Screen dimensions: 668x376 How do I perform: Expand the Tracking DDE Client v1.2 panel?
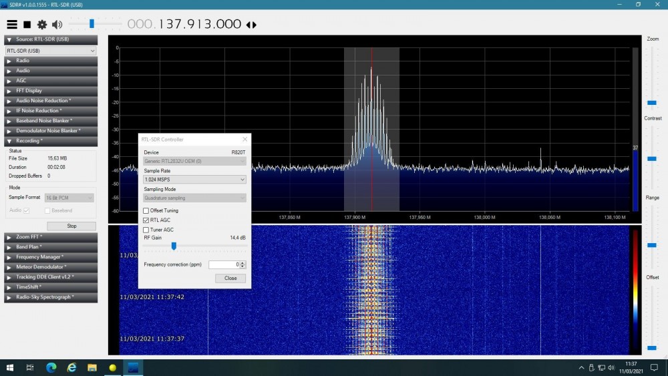pyautogui.click(x=51, y=277)
